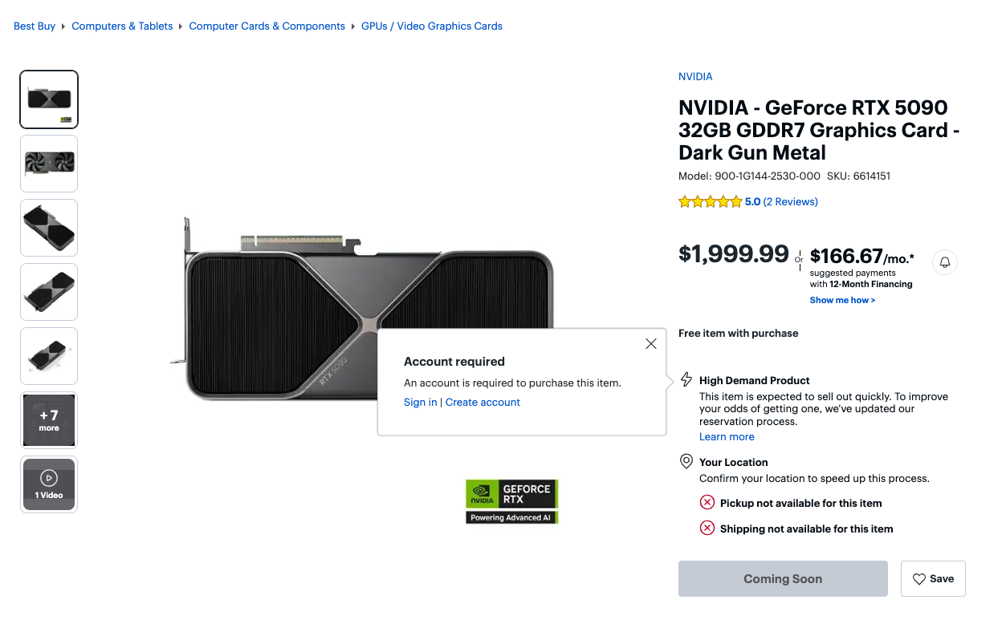The image size is (1006, 636).
Task: Select the third angled card thumbnail
Action: pos(49,228)
